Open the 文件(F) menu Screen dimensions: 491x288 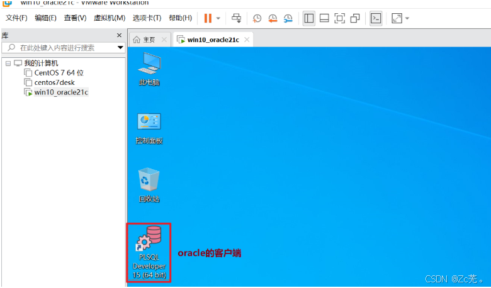(16, 18)
